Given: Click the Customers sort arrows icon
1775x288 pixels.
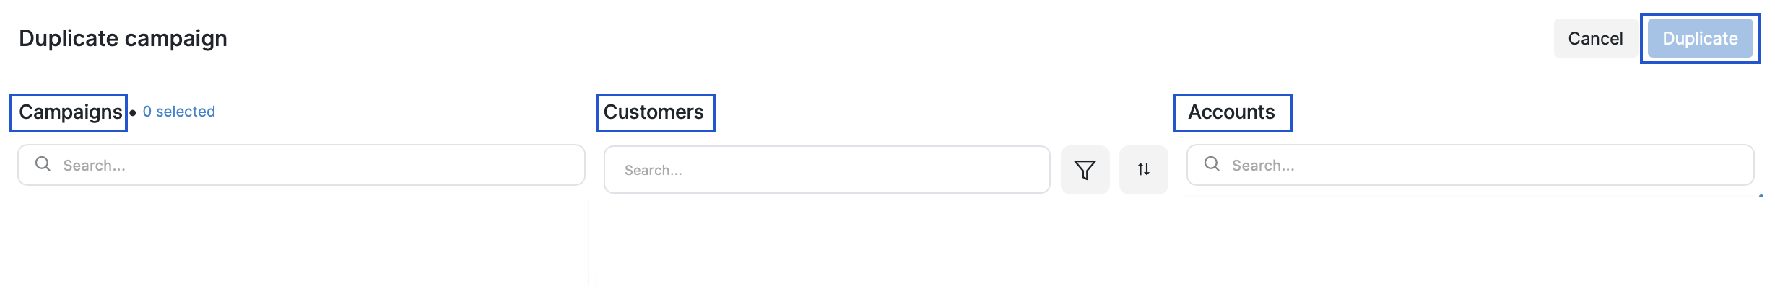Looking at the screenshot, I should (1143, 170).
